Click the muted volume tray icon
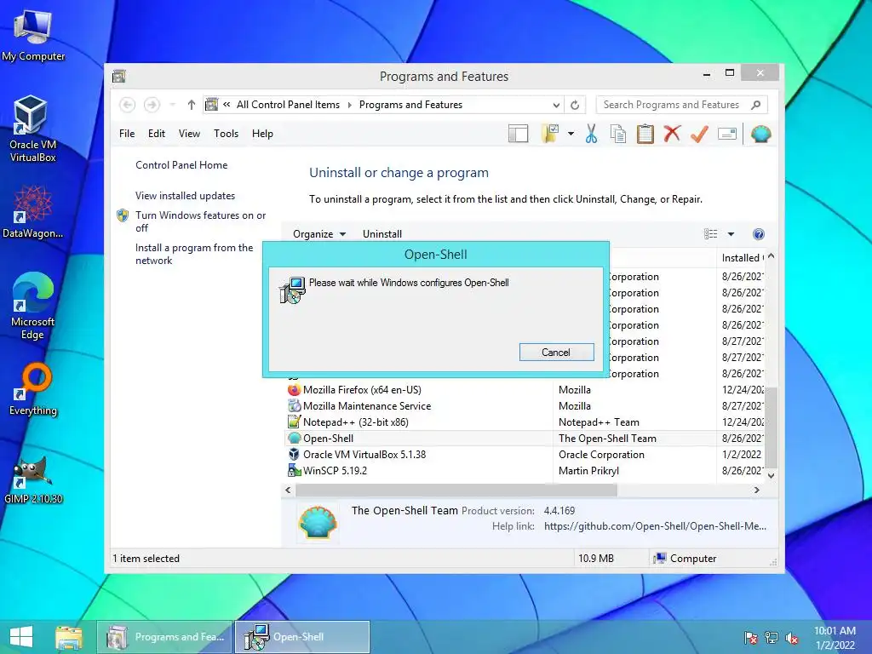Viewport: 872px width, 654px height. (x=792, y=637)
